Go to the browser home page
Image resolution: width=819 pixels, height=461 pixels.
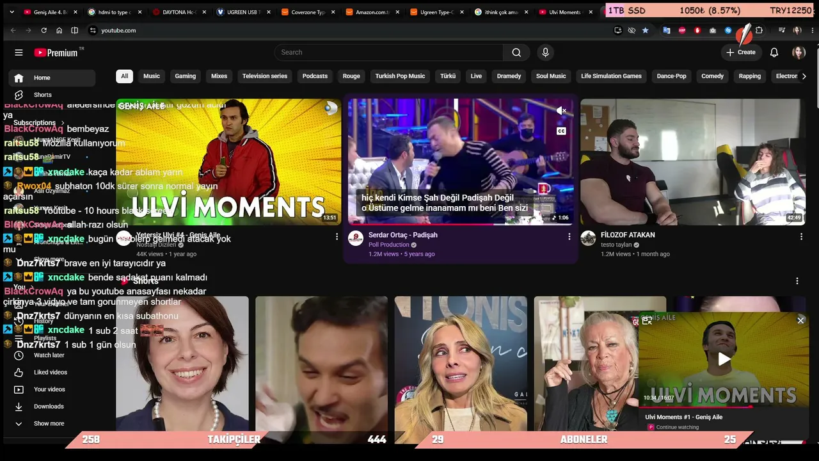[59, 30]
